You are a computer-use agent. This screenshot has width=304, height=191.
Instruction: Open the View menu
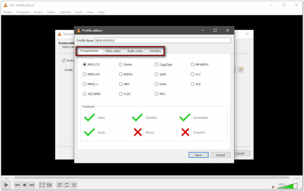[x=90, y=12]
